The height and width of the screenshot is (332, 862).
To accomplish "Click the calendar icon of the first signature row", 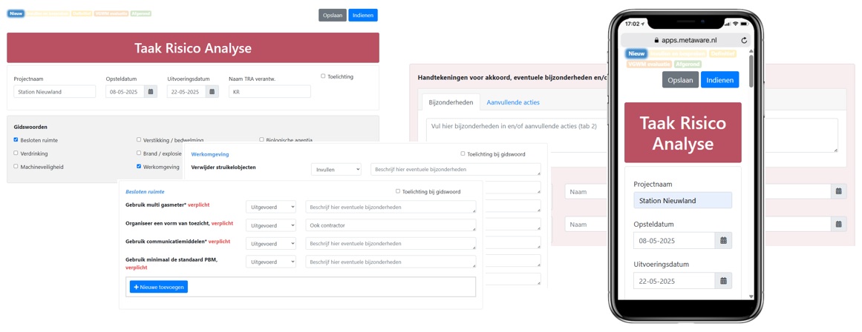I will [838, 191].
